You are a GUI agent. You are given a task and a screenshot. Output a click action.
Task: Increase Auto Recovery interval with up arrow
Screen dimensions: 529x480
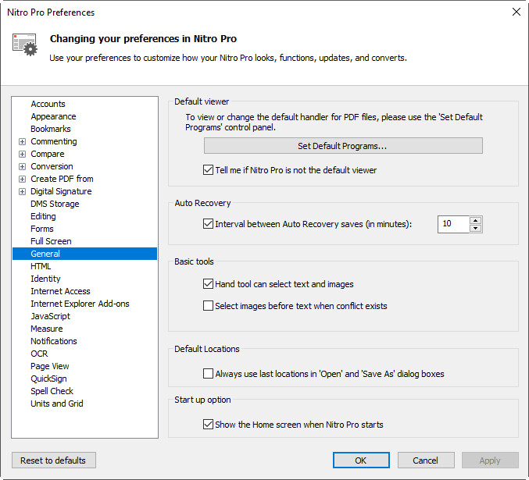coord(476,220)
